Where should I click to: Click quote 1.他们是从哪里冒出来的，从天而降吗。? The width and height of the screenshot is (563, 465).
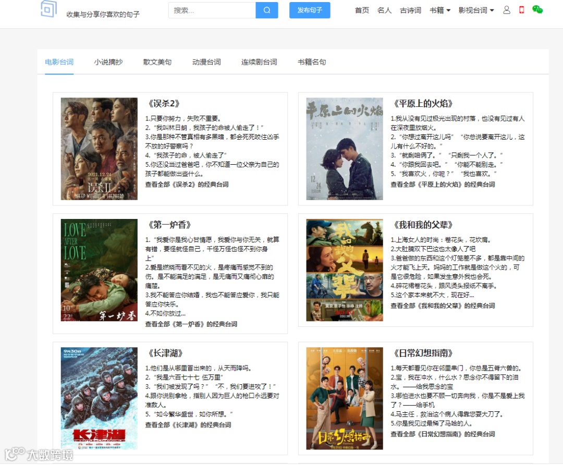[198, 369]
